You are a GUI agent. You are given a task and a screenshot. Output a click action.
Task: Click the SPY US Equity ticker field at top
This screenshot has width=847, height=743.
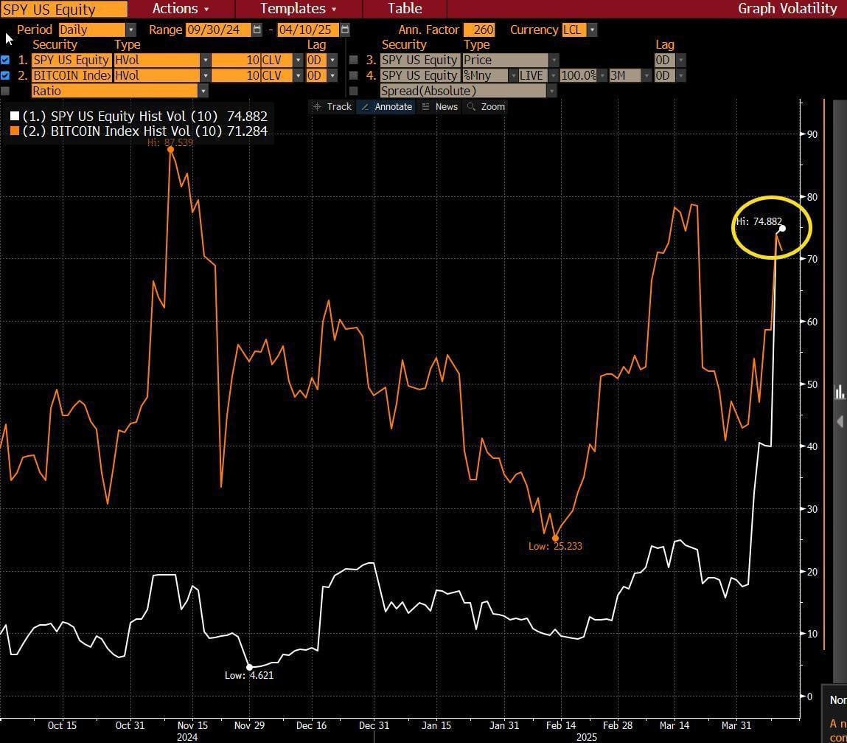click(x=63, y=9)
